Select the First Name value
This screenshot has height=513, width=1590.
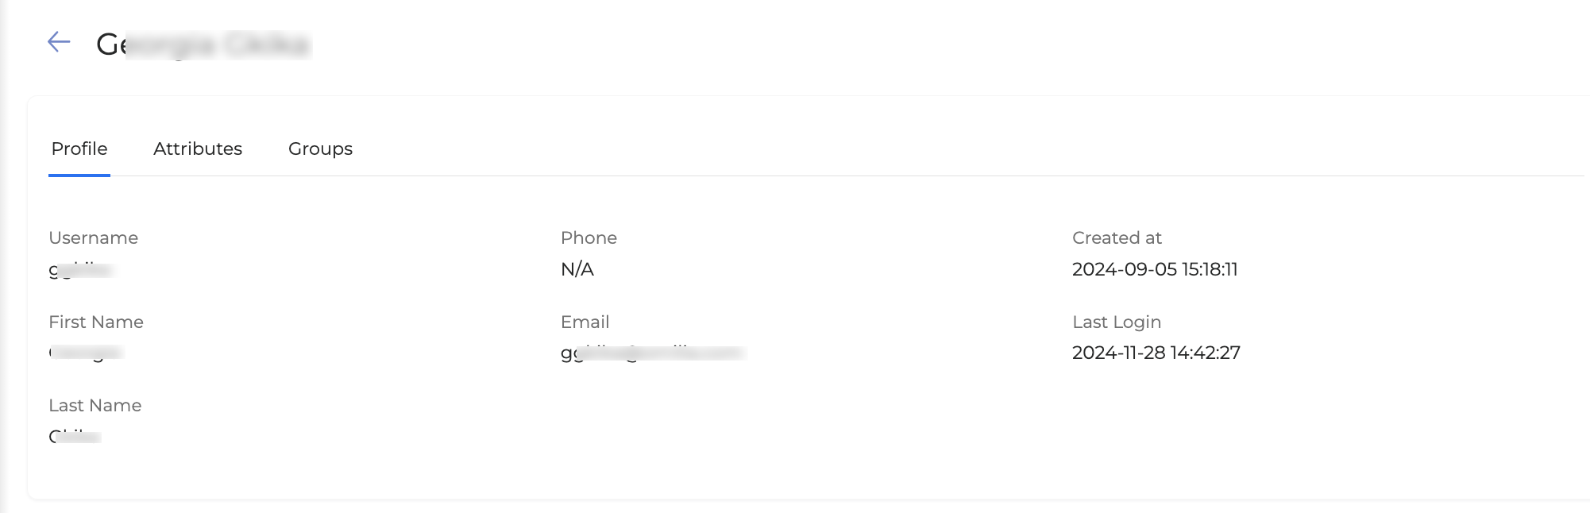[87, 352]
